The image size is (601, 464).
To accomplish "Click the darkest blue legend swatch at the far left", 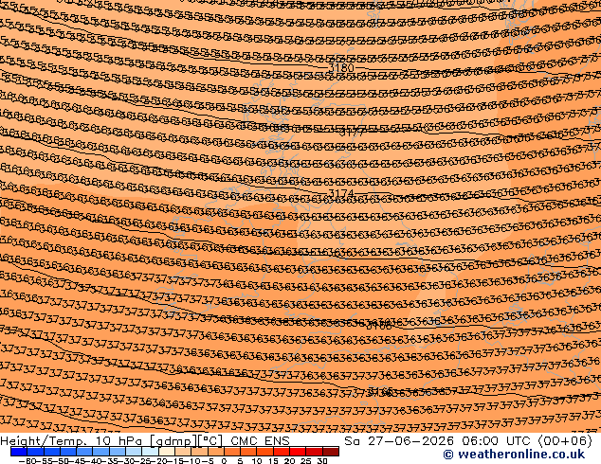I will (19, 452).
